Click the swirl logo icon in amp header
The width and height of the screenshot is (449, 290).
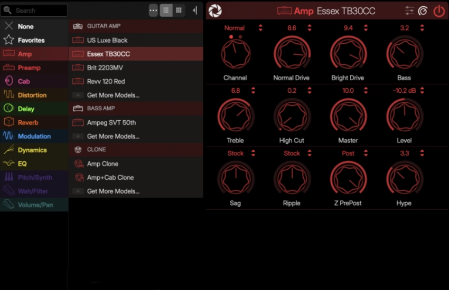[x=215, y=11]
